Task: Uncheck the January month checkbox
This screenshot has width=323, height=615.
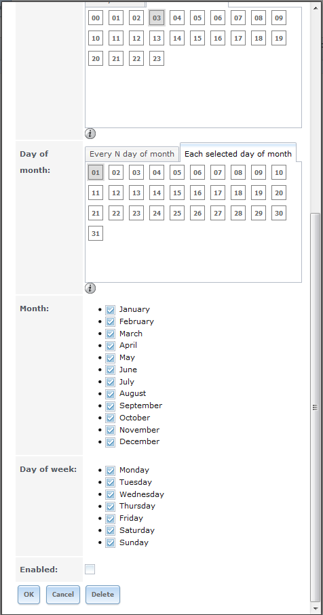Action: click(x=111, y=310)
